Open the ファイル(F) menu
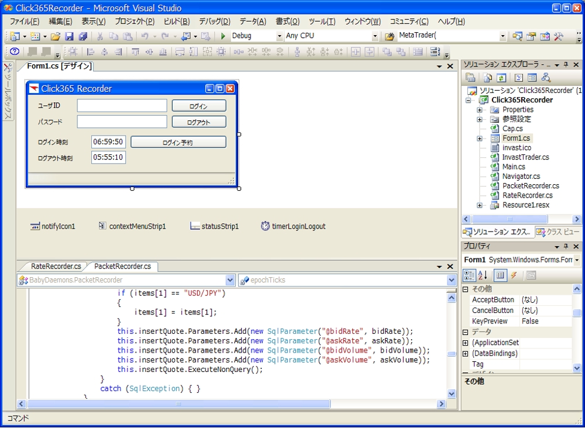The width and height of the screenshot is (585, 428). click(24, 21)
